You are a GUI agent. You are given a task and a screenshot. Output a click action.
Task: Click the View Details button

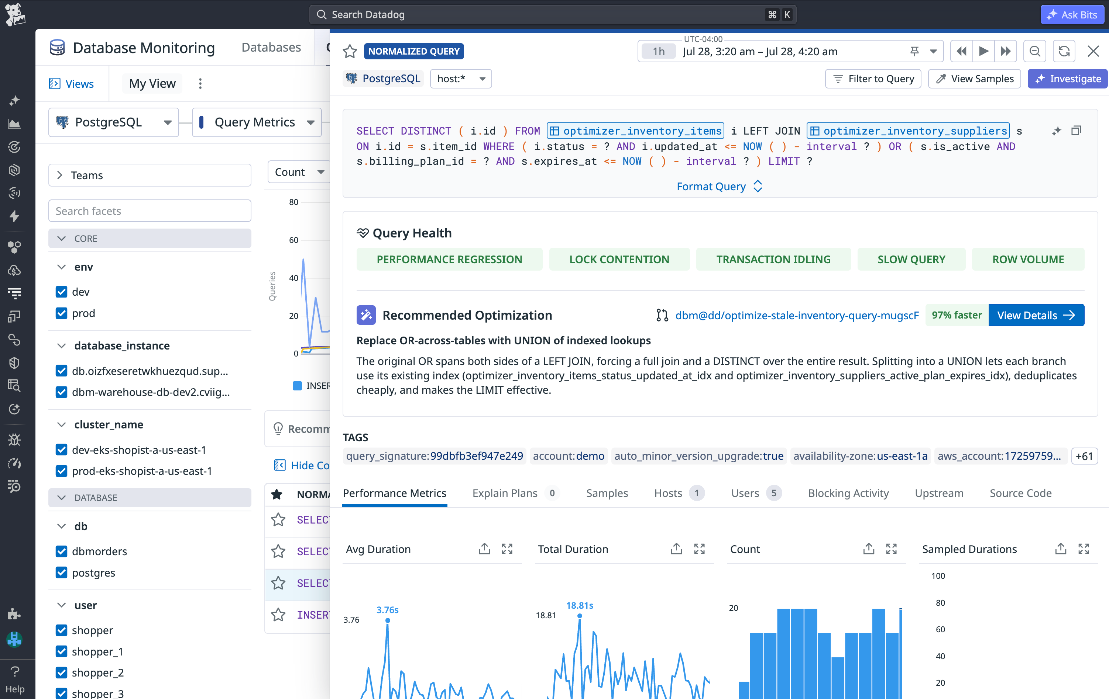click(x=1036, y=315)
